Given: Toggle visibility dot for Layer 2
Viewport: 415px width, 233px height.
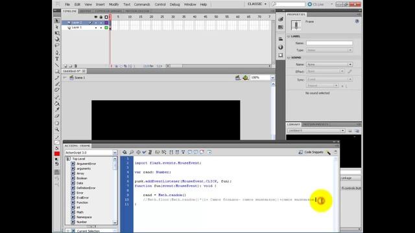Looking at the screenshot, I should tap(96, 23).
